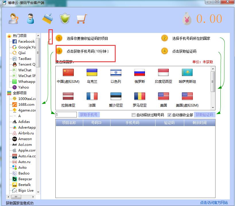The height and width of the screenshot is (206, 235).
Task: Click the shopping cart icon
Action: (x=81, y=19)
